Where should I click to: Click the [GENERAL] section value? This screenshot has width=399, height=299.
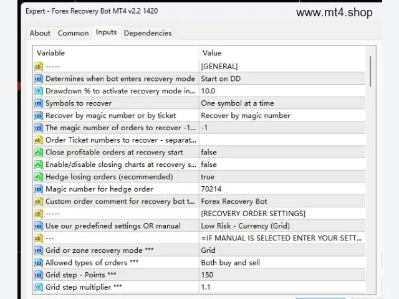(x=219, y=67)
